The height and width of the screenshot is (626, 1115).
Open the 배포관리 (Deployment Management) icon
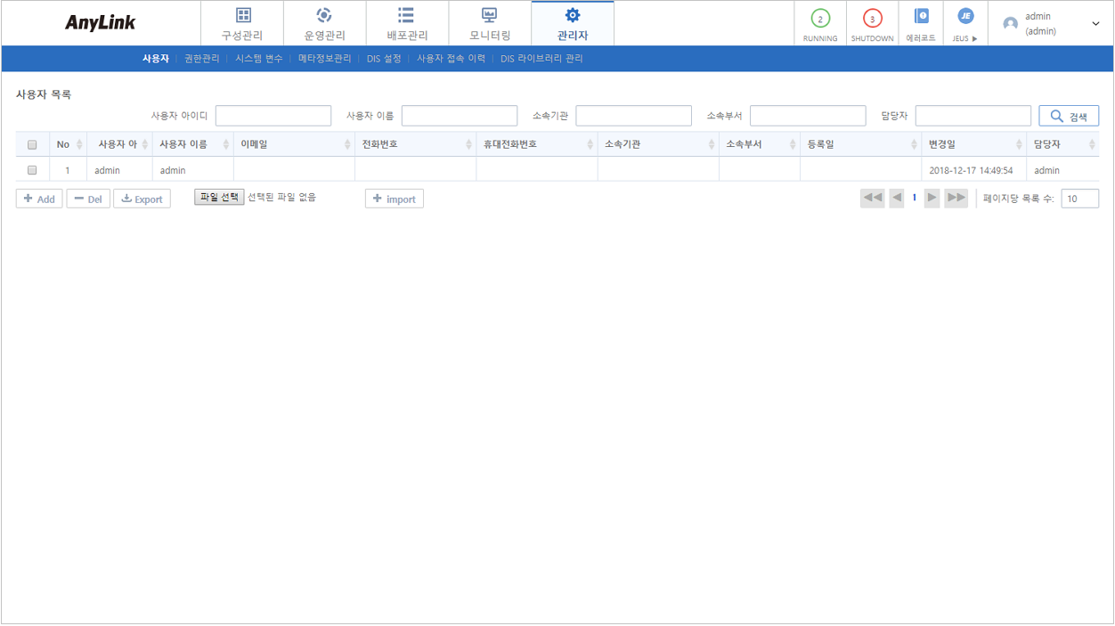coord(406,22)
